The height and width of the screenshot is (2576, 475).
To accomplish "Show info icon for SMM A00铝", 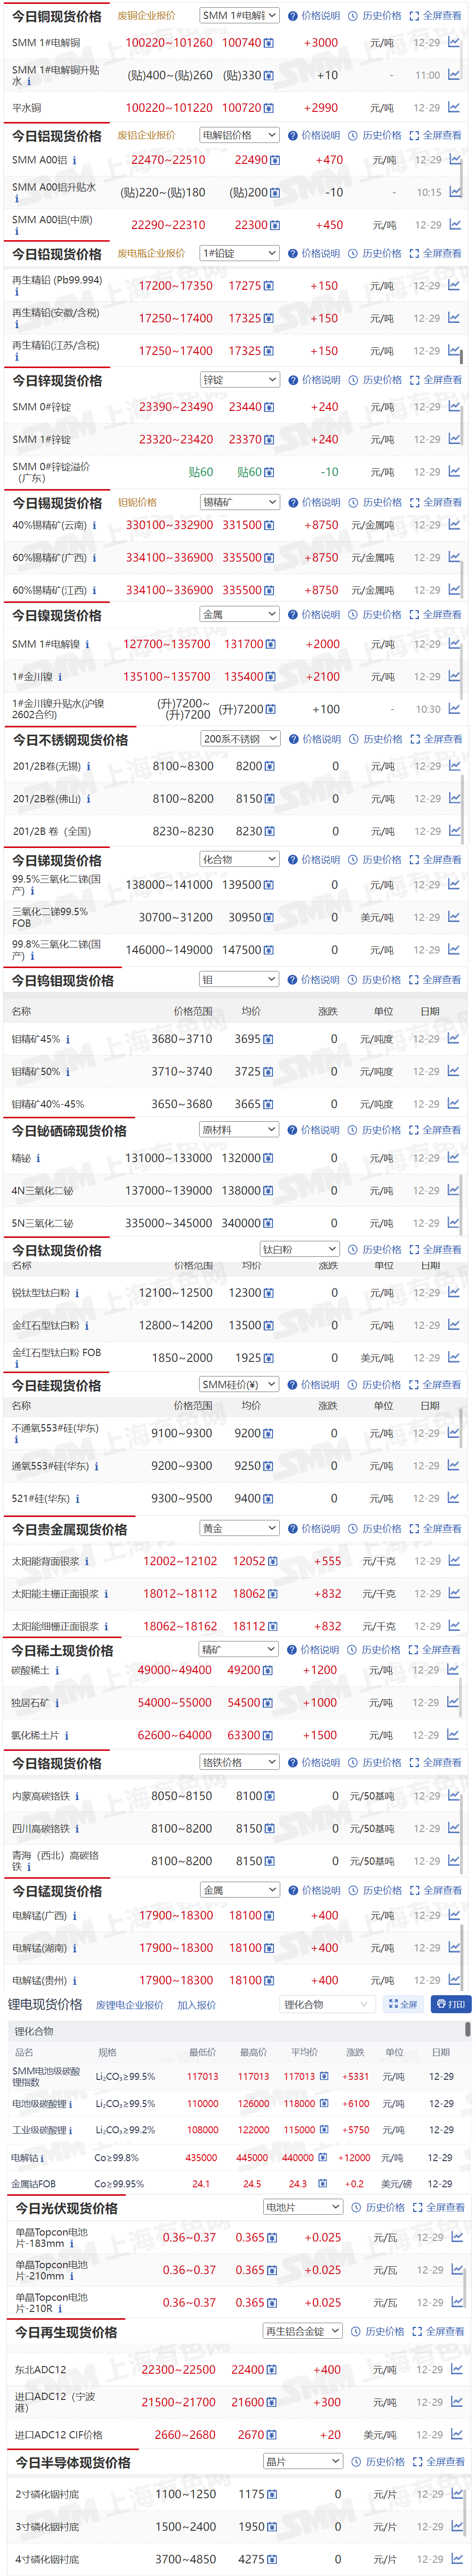I will click(75, 160).
